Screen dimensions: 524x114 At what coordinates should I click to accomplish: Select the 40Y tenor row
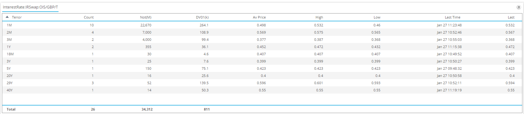click(262, 90)
